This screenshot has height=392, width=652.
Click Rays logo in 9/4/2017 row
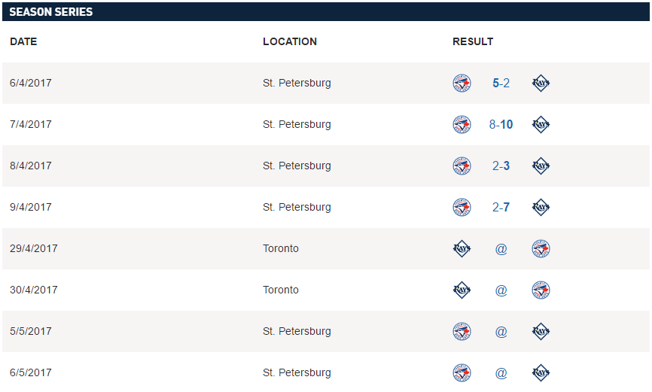[x=541, y=208]
